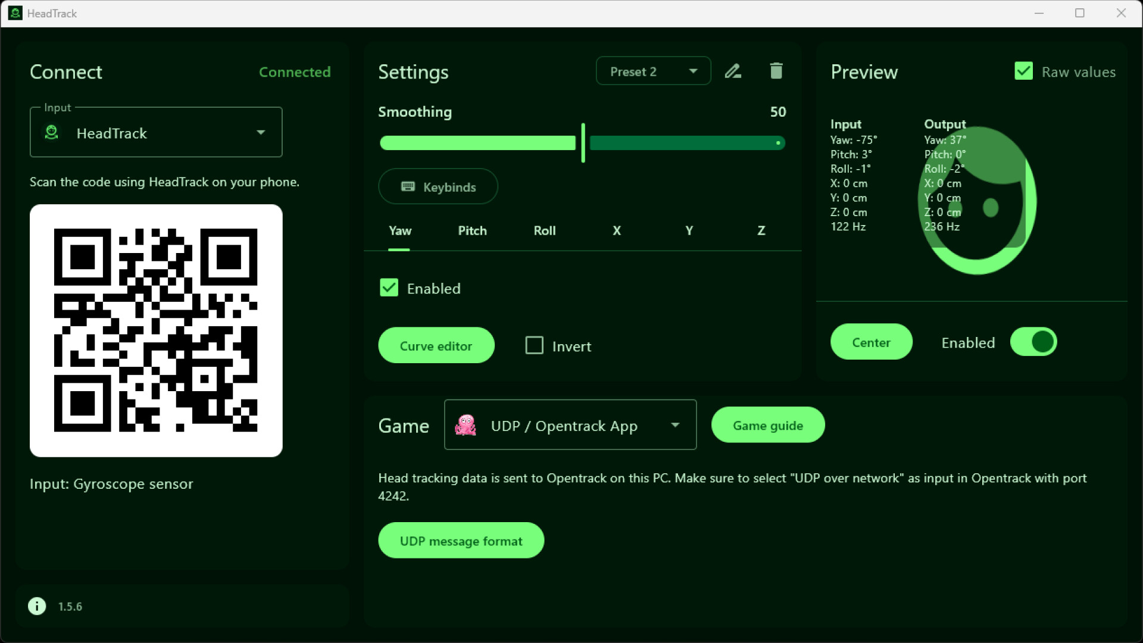
Task: Click the QR code image
Action: pyautogui.click(x=156, y=330)
